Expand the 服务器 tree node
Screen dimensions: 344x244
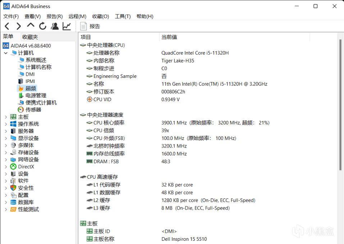pos(6,131)
